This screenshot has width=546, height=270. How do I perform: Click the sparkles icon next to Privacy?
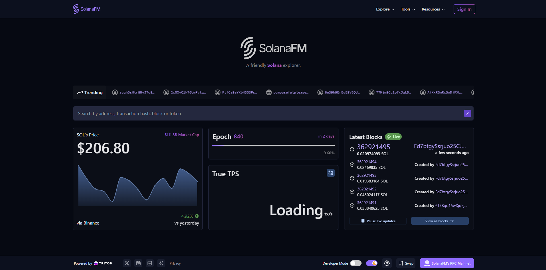point(161,263)
